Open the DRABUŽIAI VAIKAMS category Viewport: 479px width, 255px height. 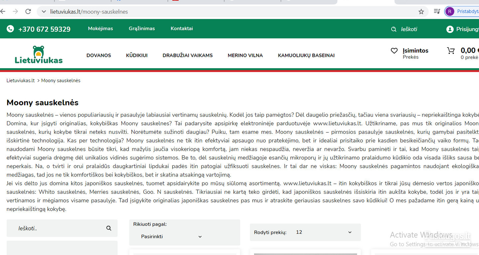pos(188,56)
